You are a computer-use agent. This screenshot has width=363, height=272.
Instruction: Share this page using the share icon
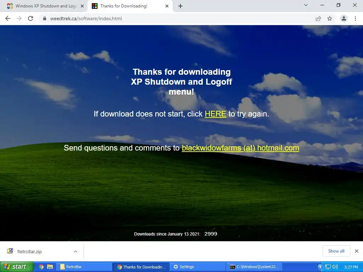(318, 19)
